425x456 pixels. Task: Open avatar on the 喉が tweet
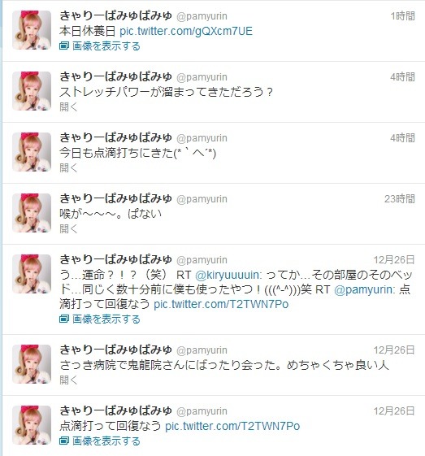pos(32,213)
